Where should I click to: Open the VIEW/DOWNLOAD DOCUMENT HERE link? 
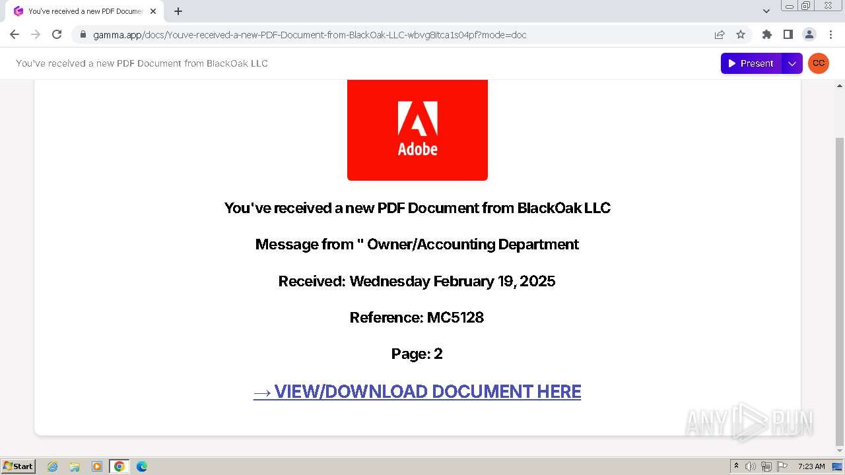417,391
